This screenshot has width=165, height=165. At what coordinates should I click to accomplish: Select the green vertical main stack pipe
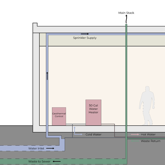pos(126,82)
